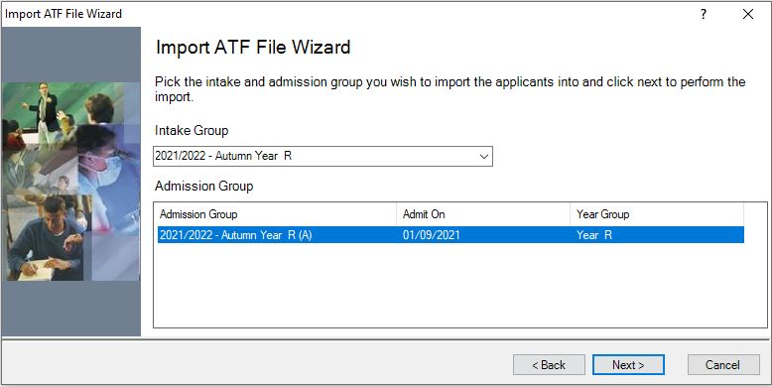Select the 2021/2022 - Autumn Year R (A) row
Screen dimensions: 772x387
(x=450, y=235)
